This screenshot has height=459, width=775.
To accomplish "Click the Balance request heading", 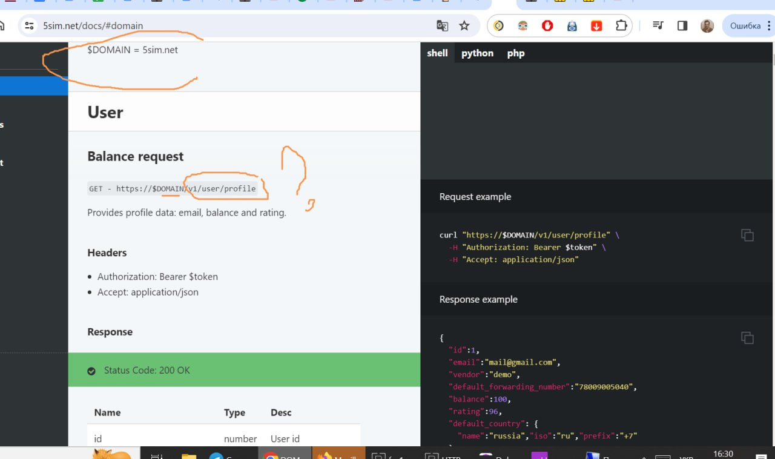I will coord(136,156).
